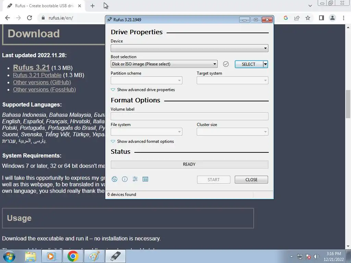This screenshot has height=263, width=351.
Task: Open Paint from the taskbar
Action: click(94, 256)
